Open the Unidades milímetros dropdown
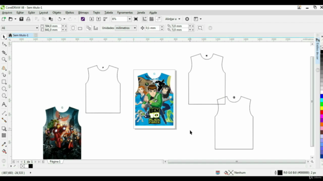 (x=135, y=28)
